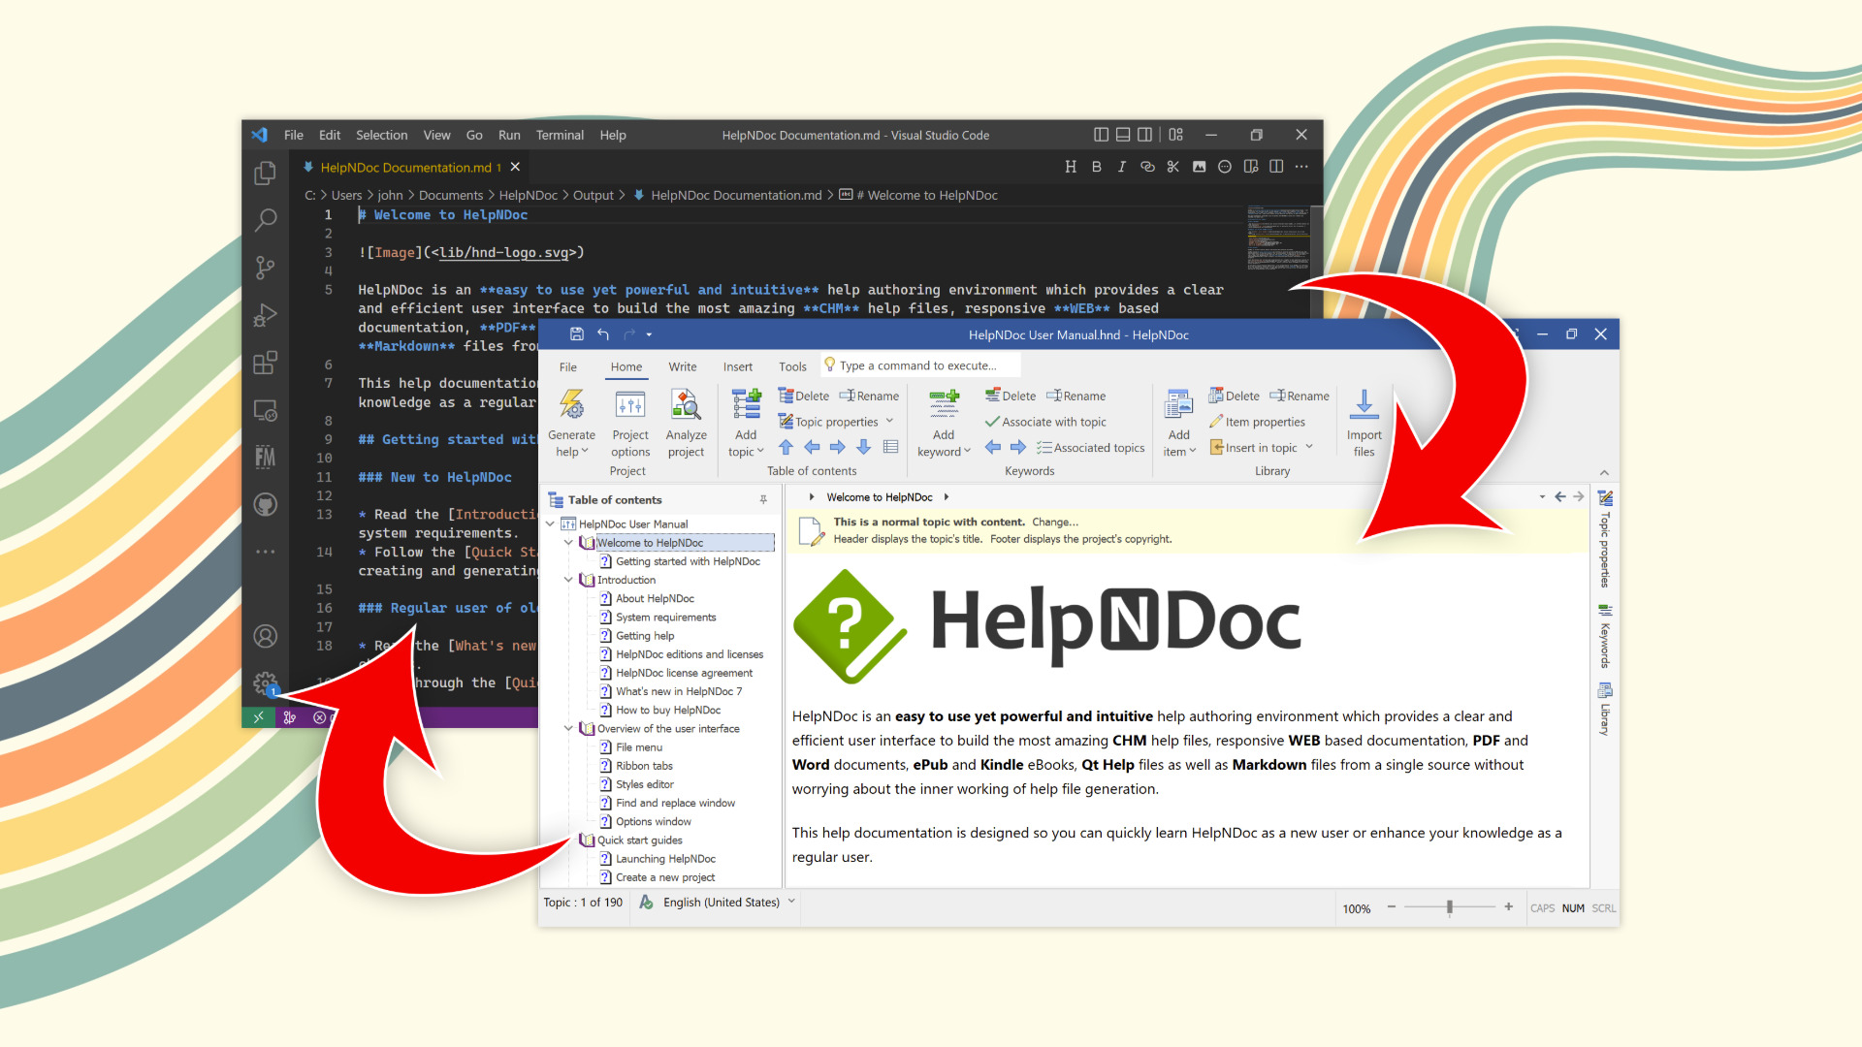Open Add item dropdown in Library group
The height and width of the screenshot is (1047, 1862).
[x=1179, y=452]
